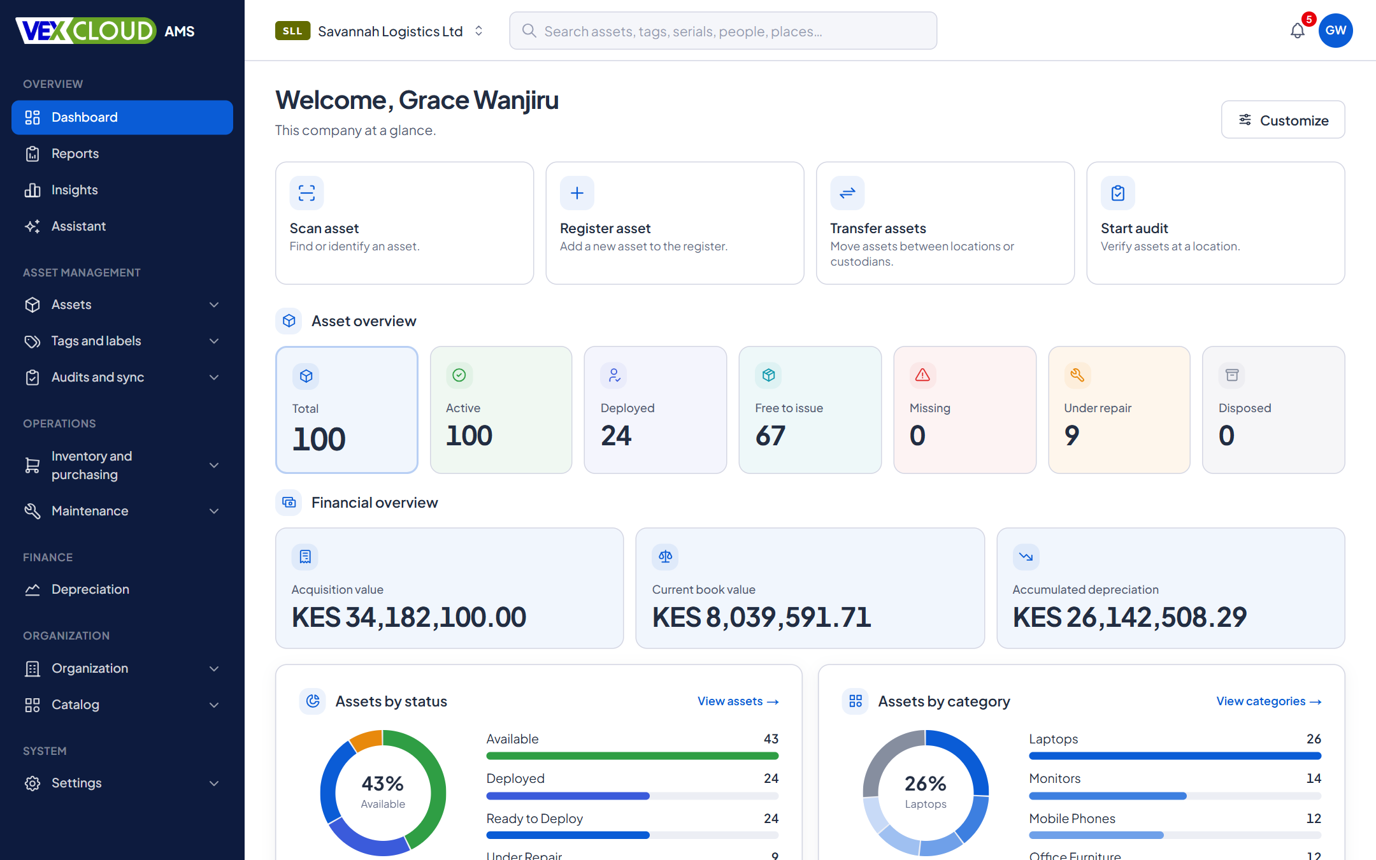This screenshot has width=1376, height=860.
Task: Click the Disposed archive box icon
Action: (1232, 375)
